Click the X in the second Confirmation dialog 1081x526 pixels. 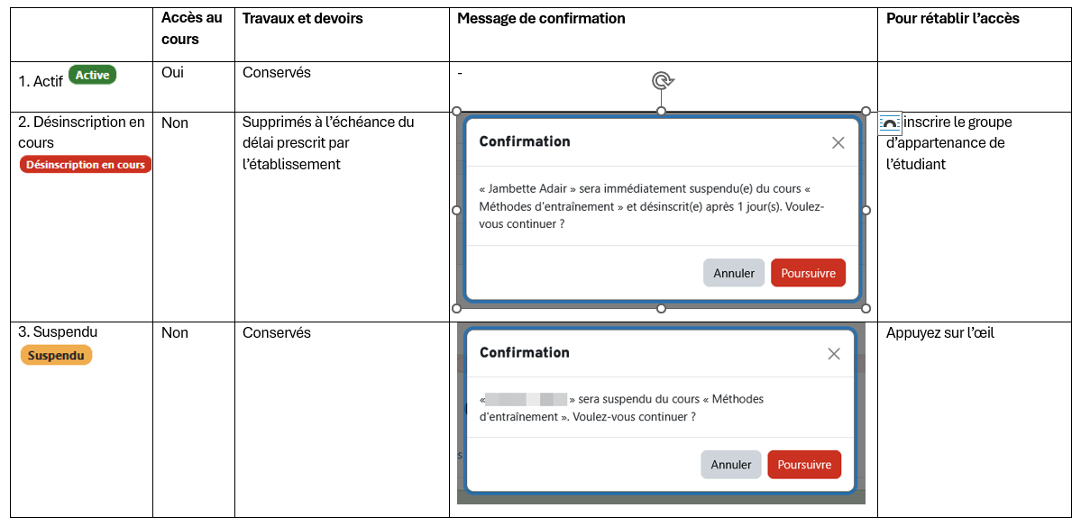pyautogui.click(x=834, y=353)
